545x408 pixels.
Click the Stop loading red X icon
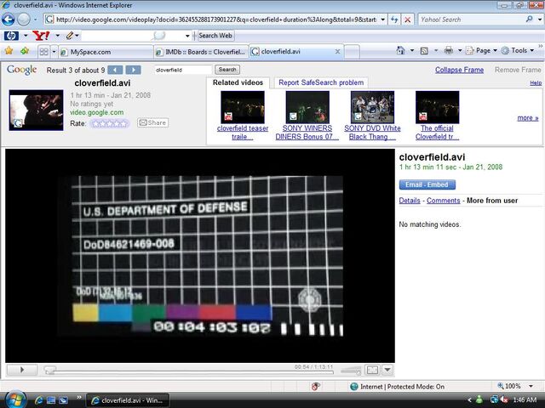407,20
